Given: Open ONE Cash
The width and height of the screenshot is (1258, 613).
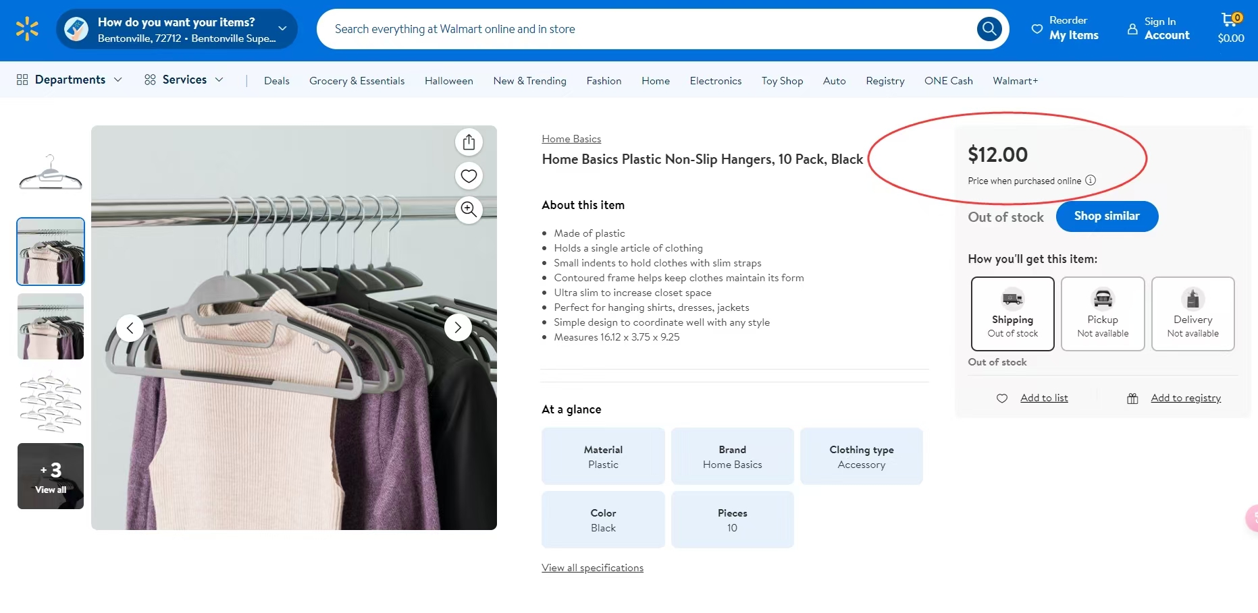Looking at the screenshot, I should [x=949, y=81].
